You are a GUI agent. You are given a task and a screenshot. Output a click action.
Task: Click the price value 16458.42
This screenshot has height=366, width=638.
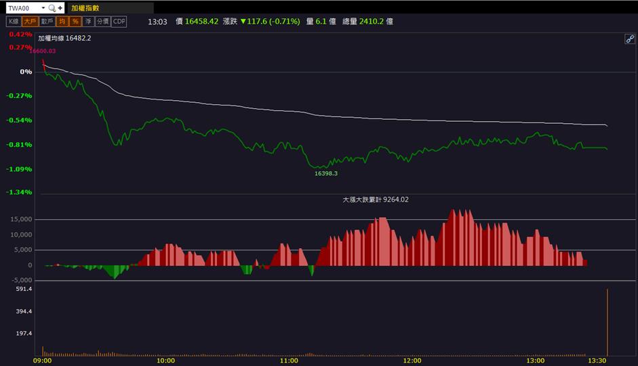point(202,22)
